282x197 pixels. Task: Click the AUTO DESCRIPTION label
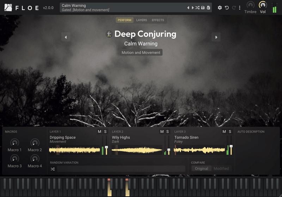point(251,132)
